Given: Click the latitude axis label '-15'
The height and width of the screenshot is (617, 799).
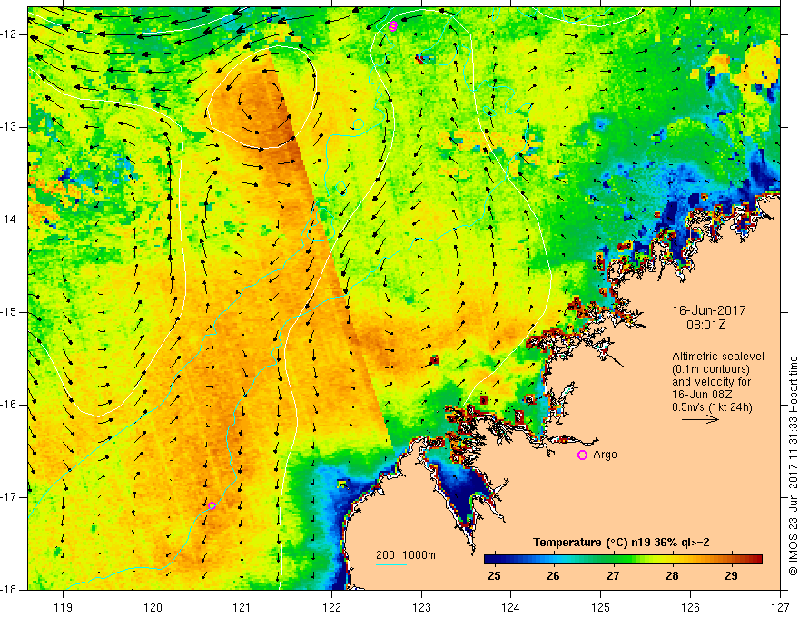Looking at the screenshot, I should click(x=9, y=312).
